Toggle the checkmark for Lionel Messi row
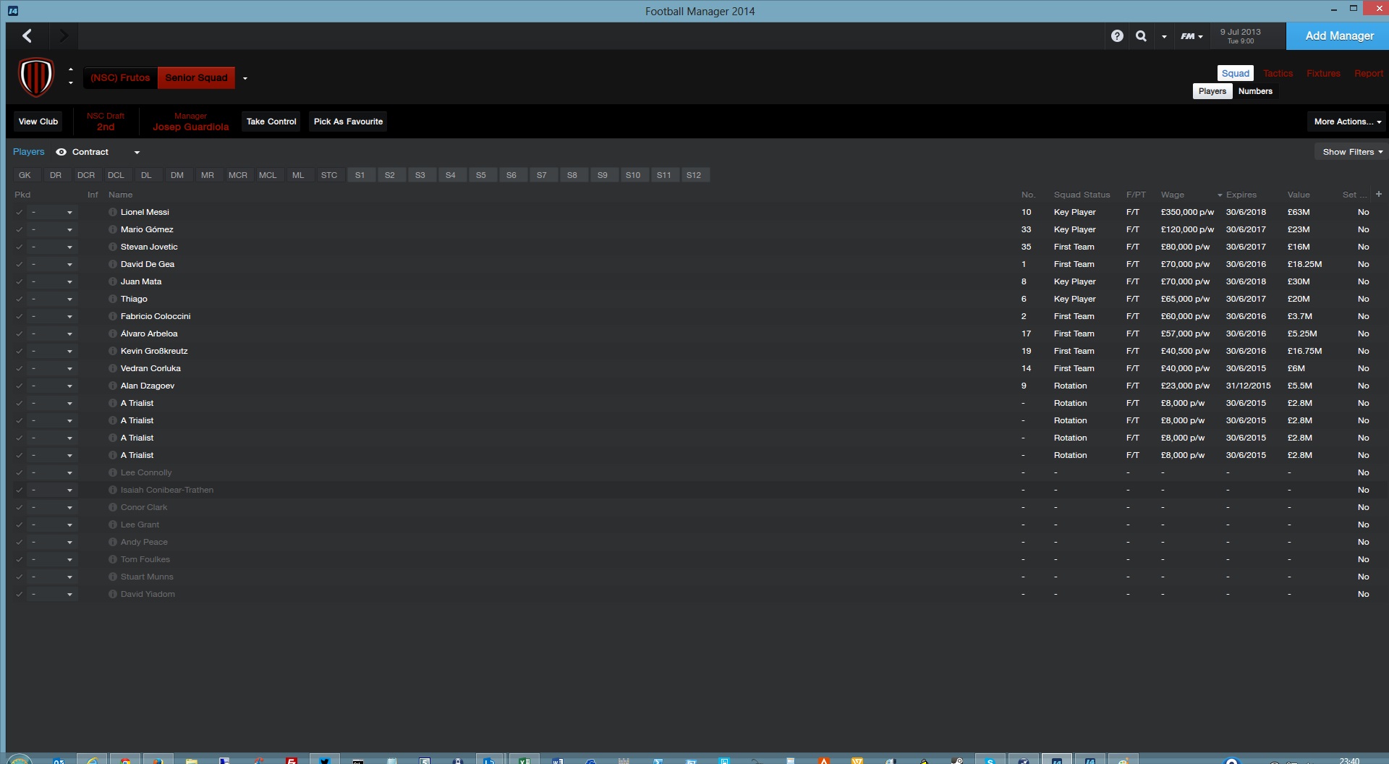The width and height of the screenshot is (1389, 764). click(x=20, y=212)
